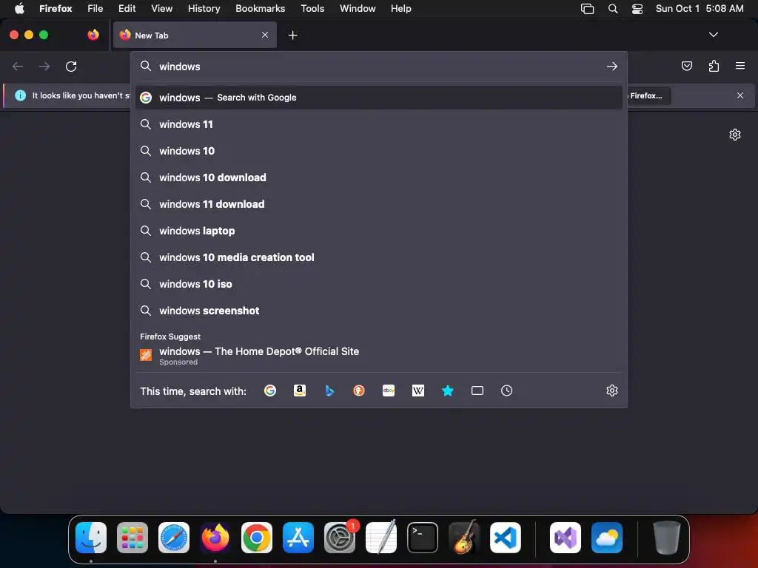Launch Google Chrome from the Dock
This screenshot has height=568, width=758.
point(257,537)
